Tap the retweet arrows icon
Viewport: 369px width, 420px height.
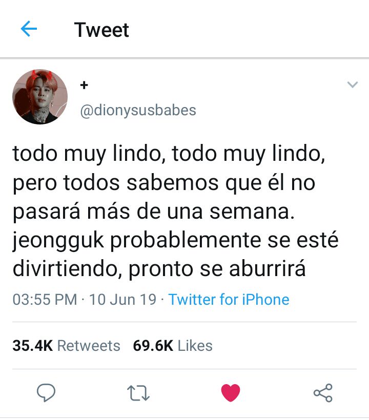tap(138, 393)
